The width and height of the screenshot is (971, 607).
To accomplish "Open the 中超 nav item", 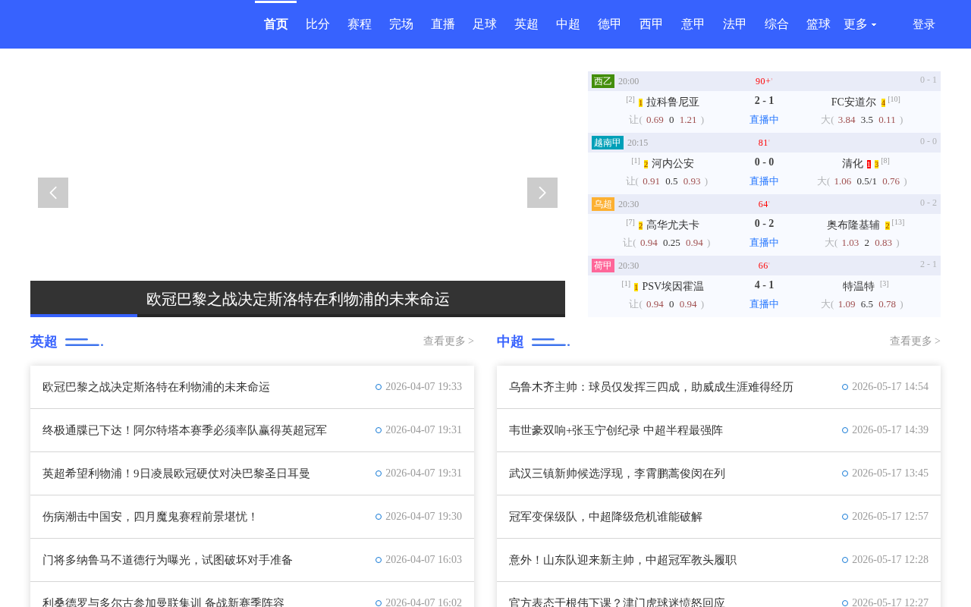I will pos(568,24).
